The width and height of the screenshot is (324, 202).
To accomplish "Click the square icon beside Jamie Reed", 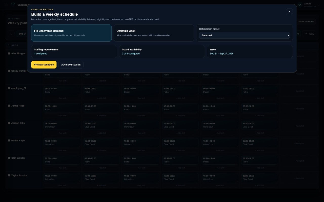I will (9, 106).
